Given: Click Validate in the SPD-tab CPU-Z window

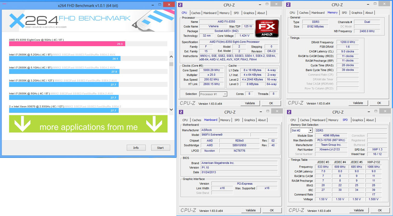Looking at the screenshot, I should tap(359, 210).
